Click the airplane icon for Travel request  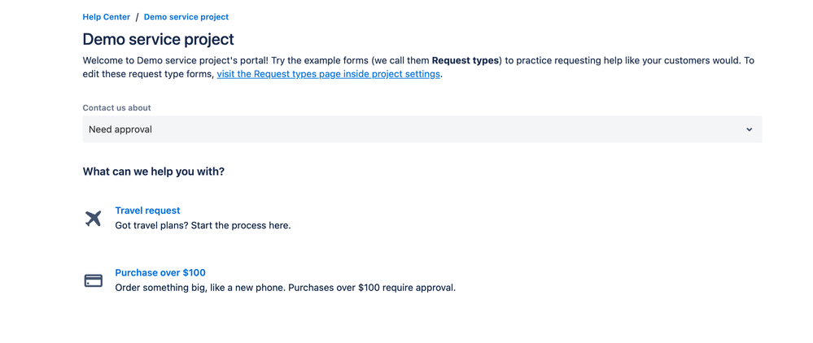(93, 219)
